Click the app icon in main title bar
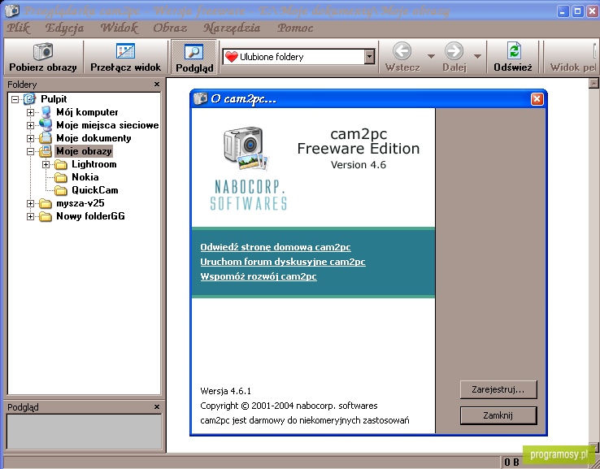Screen dimensions: 600x469 [12, 11]
